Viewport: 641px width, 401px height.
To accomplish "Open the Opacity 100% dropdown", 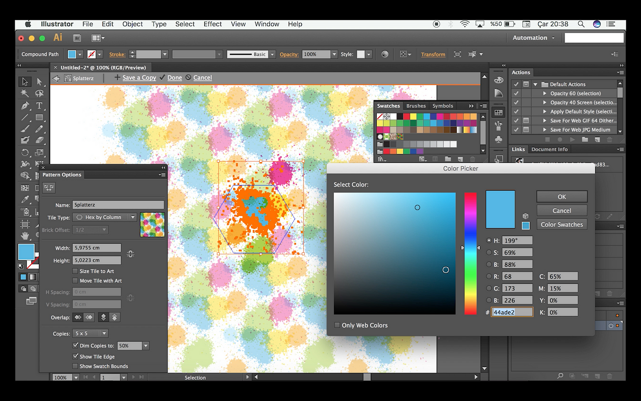I will click(x=334, y=54).
